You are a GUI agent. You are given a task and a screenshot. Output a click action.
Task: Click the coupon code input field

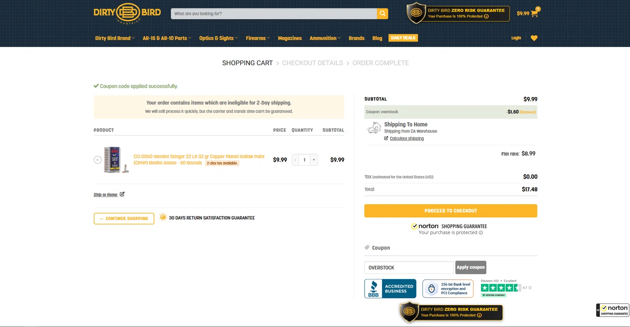(x=409, y=267)
